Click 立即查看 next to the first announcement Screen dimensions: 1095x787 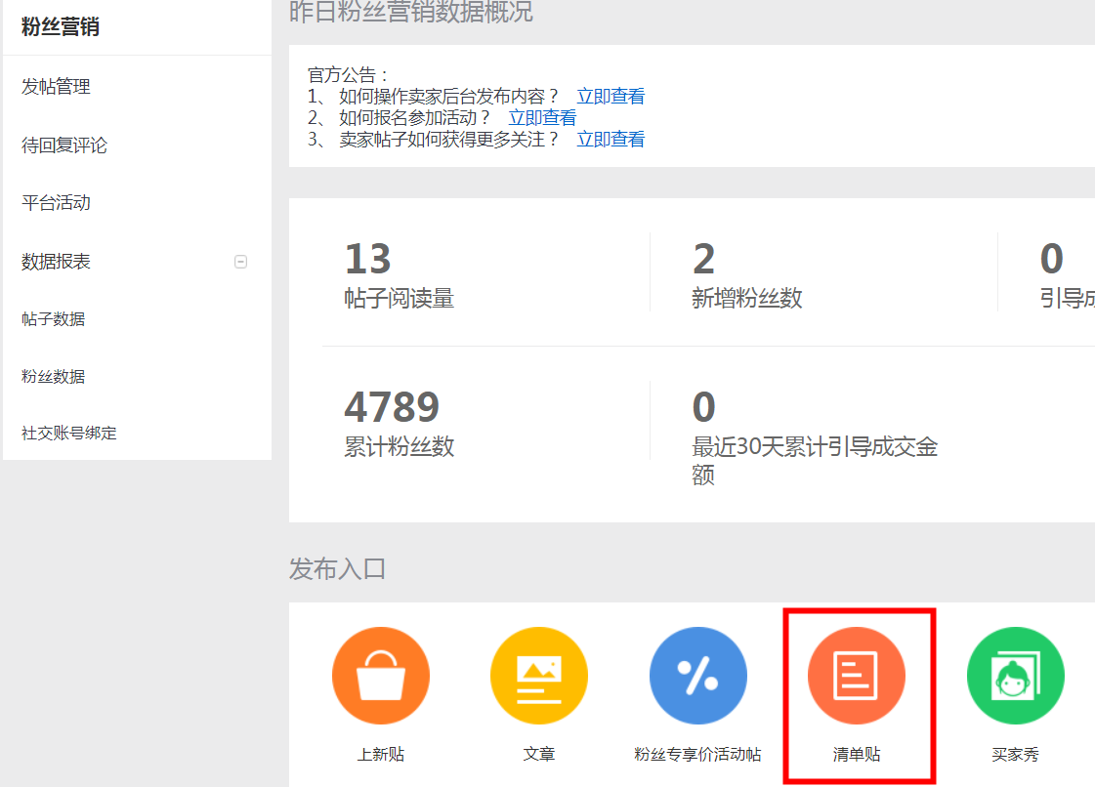coord(610,96)
